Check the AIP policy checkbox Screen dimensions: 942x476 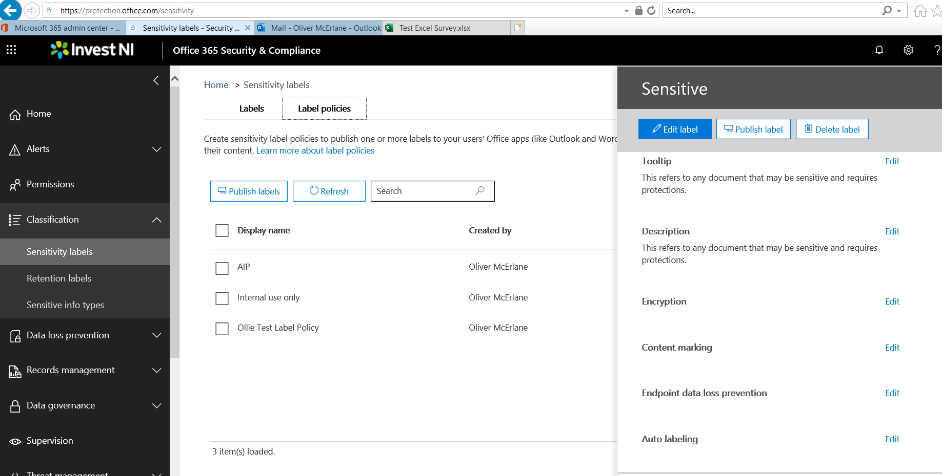coord(222,268)
